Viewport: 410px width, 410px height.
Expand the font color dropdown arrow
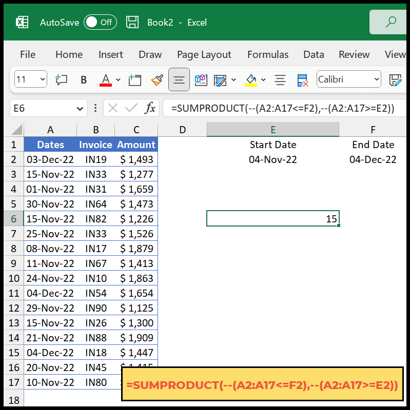point(118,79)
